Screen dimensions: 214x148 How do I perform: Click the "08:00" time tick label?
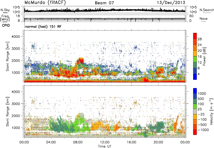click(78, 142)
